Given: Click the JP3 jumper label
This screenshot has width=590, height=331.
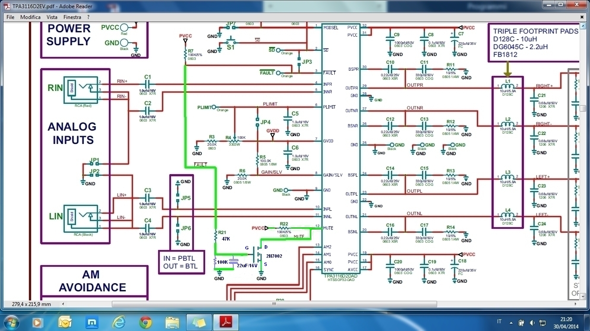Looking at the screenshot, I should (x=307, y=62).
